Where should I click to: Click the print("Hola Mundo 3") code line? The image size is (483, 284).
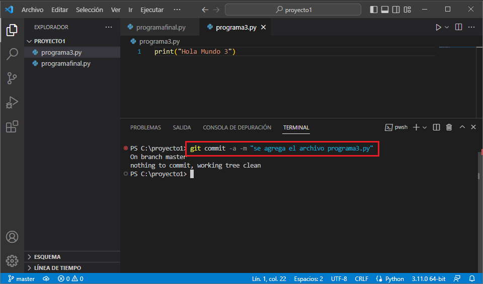pyautogui.click(x=195, y=52)
